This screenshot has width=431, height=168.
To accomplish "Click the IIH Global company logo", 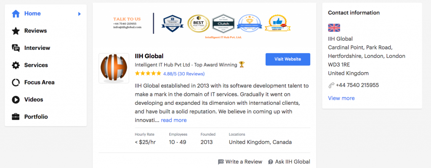I will (x=114, y=68).
